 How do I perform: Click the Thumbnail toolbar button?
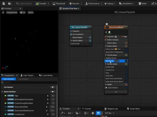(59, 4)
